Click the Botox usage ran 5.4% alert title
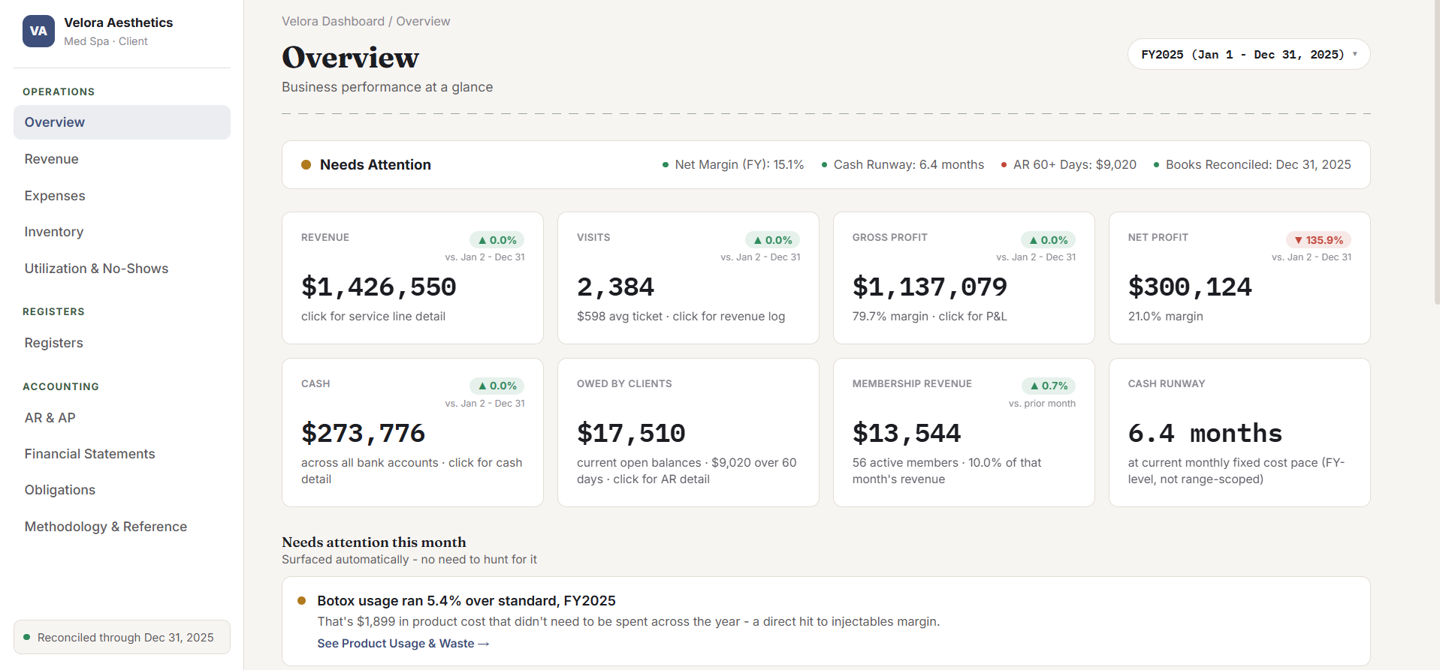The image size is (1440, 670). pos(466,601)
